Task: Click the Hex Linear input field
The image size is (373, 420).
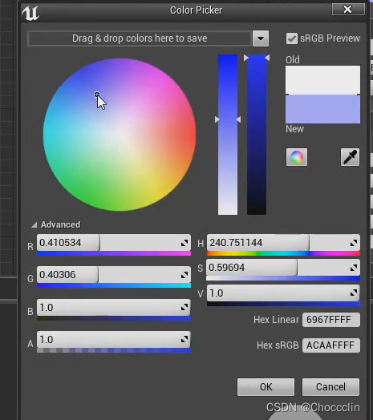Action: point(331,320)
